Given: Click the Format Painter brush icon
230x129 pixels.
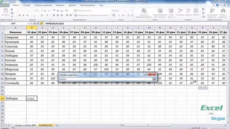Looking at the screenshot, I should click(x=12, y=16).
